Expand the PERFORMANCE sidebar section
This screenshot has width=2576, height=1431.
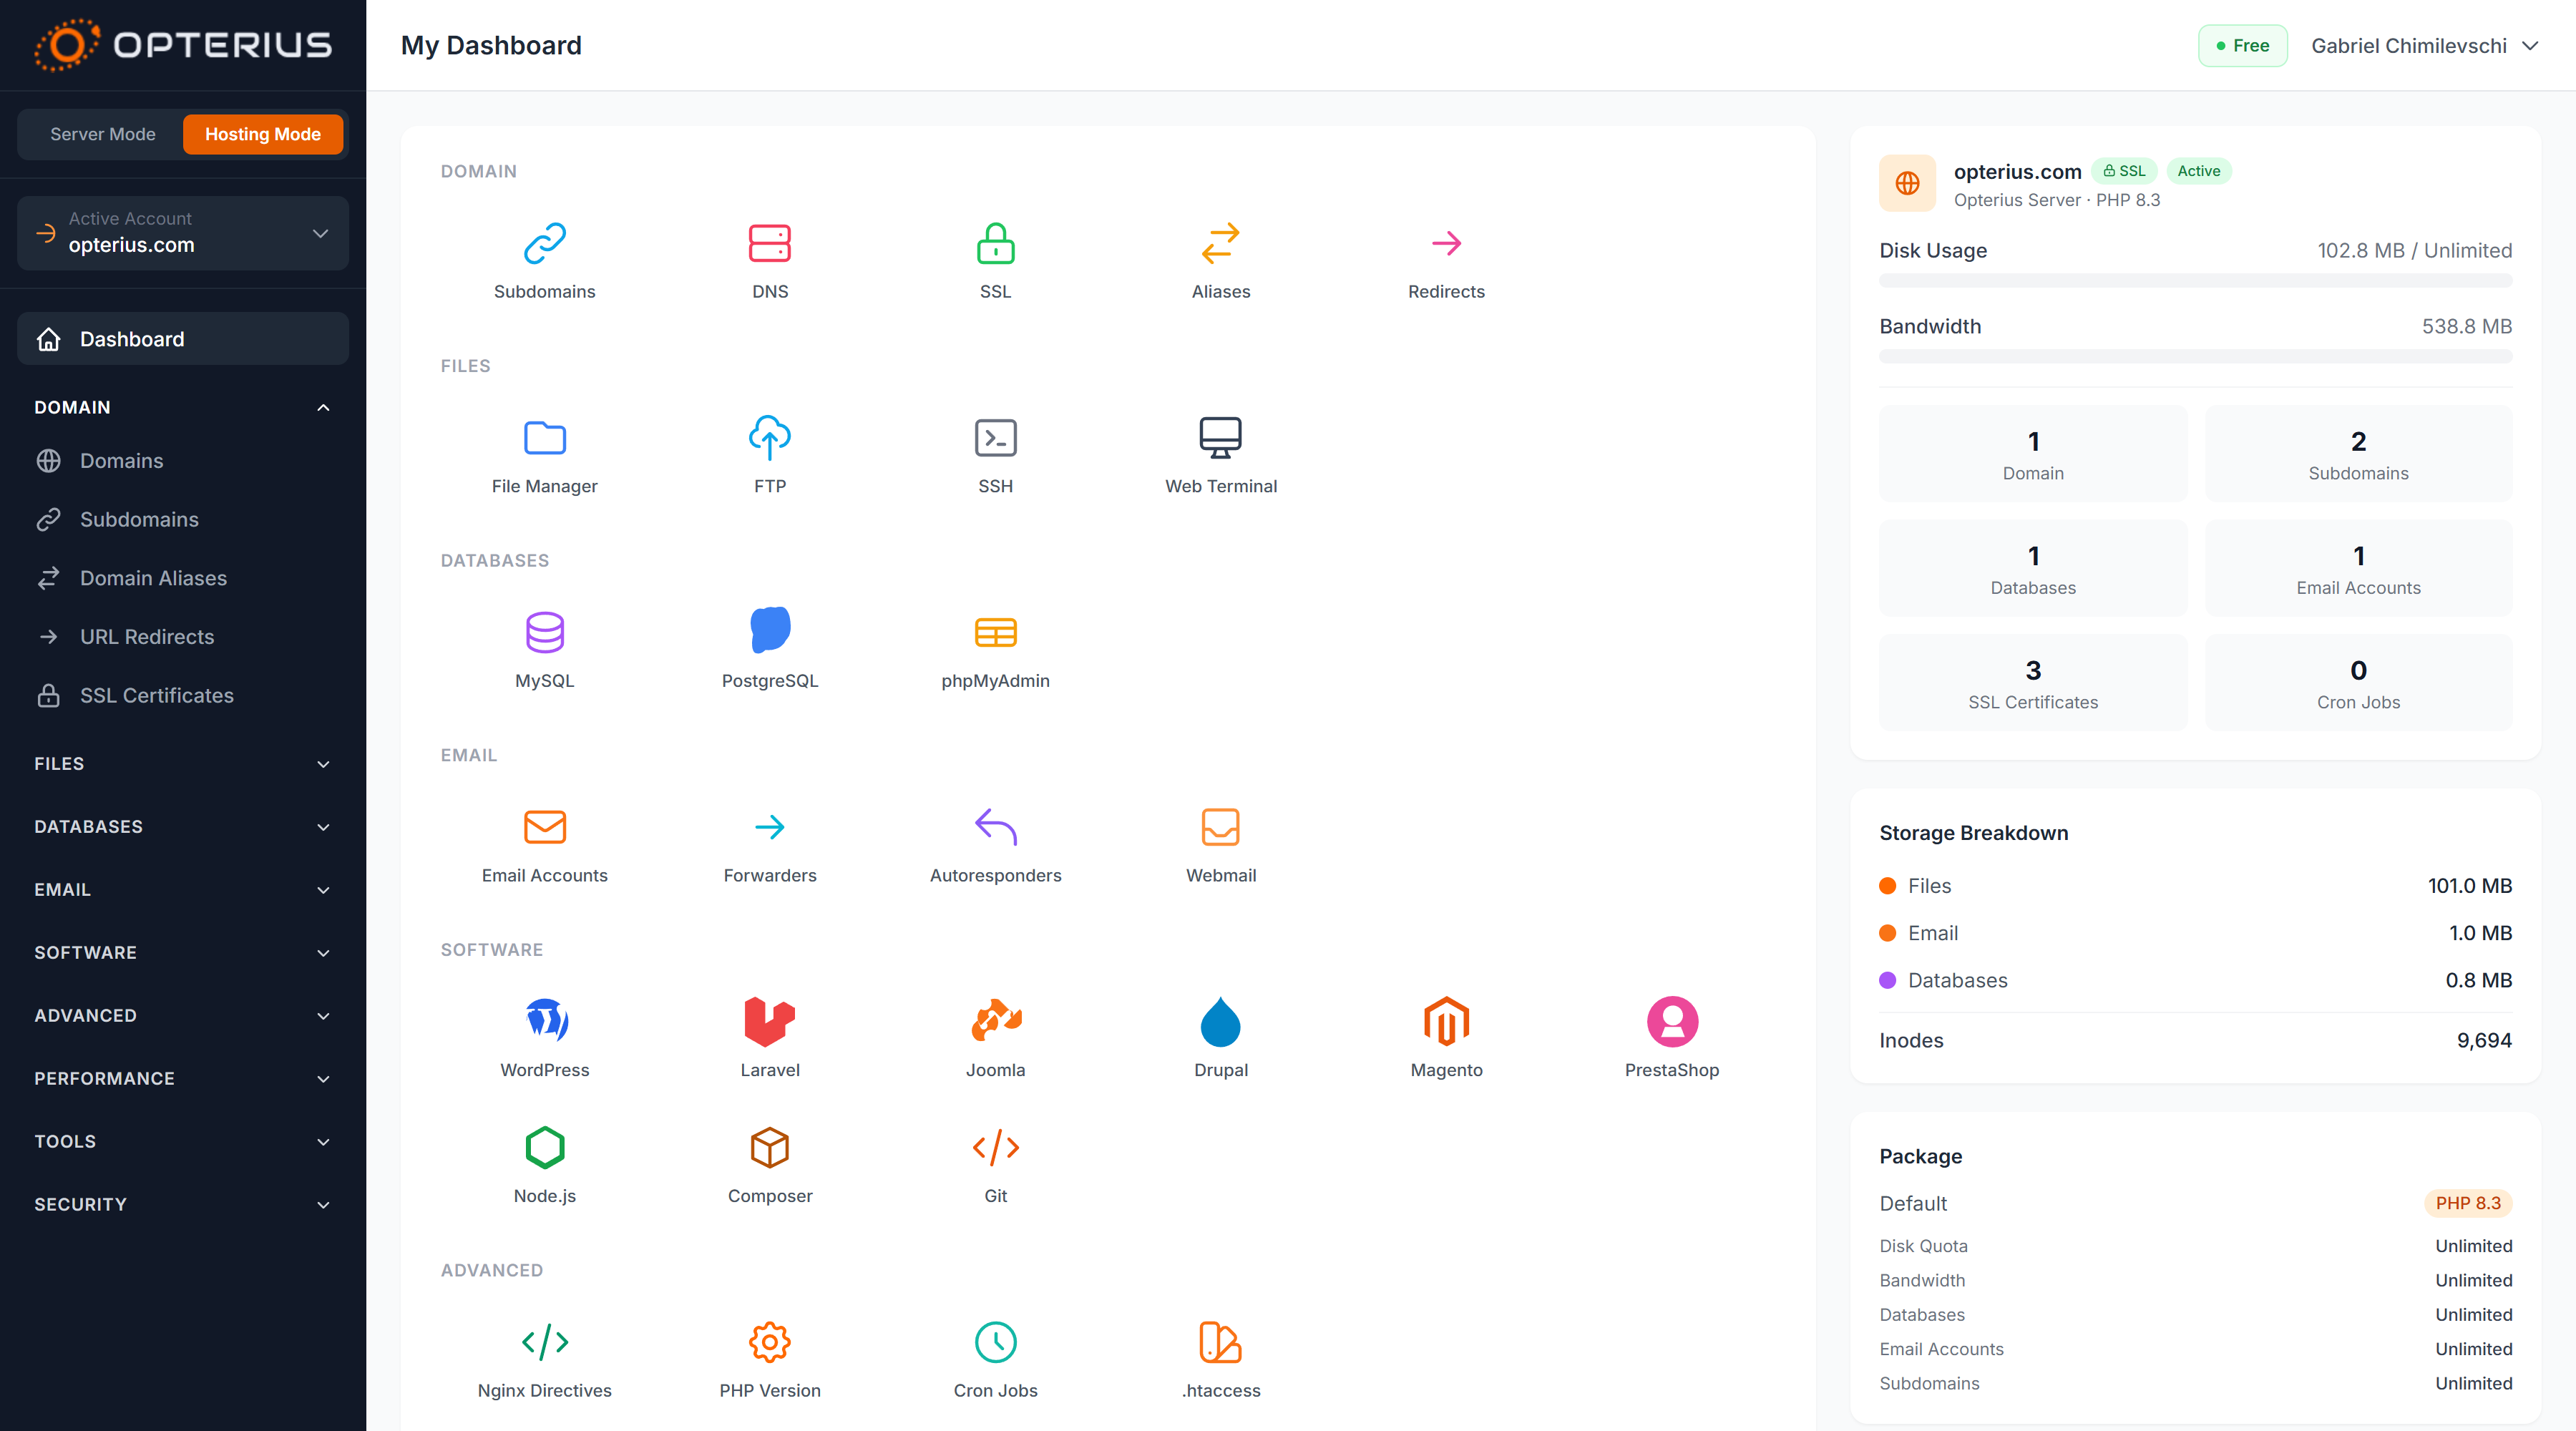pos(183,1079)
